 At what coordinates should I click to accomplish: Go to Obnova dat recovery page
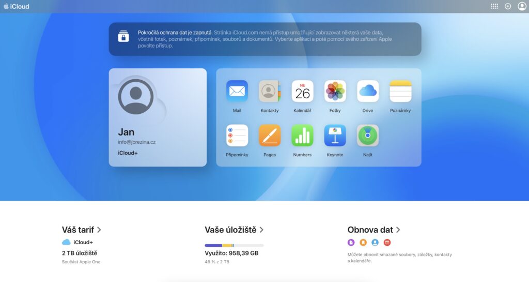click(x=374, y=230)
